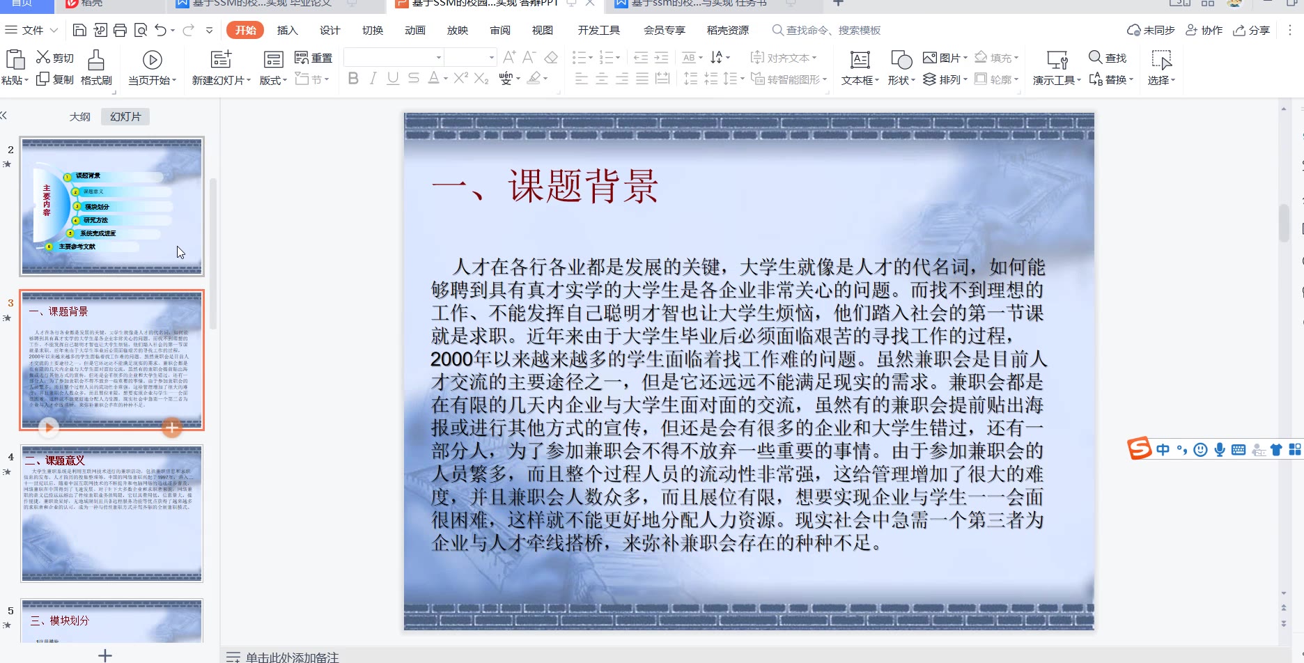This screenshot has height=663, width=1304.
Task: Open the font name combo box dropdown
Action: [x=438, y=57]
